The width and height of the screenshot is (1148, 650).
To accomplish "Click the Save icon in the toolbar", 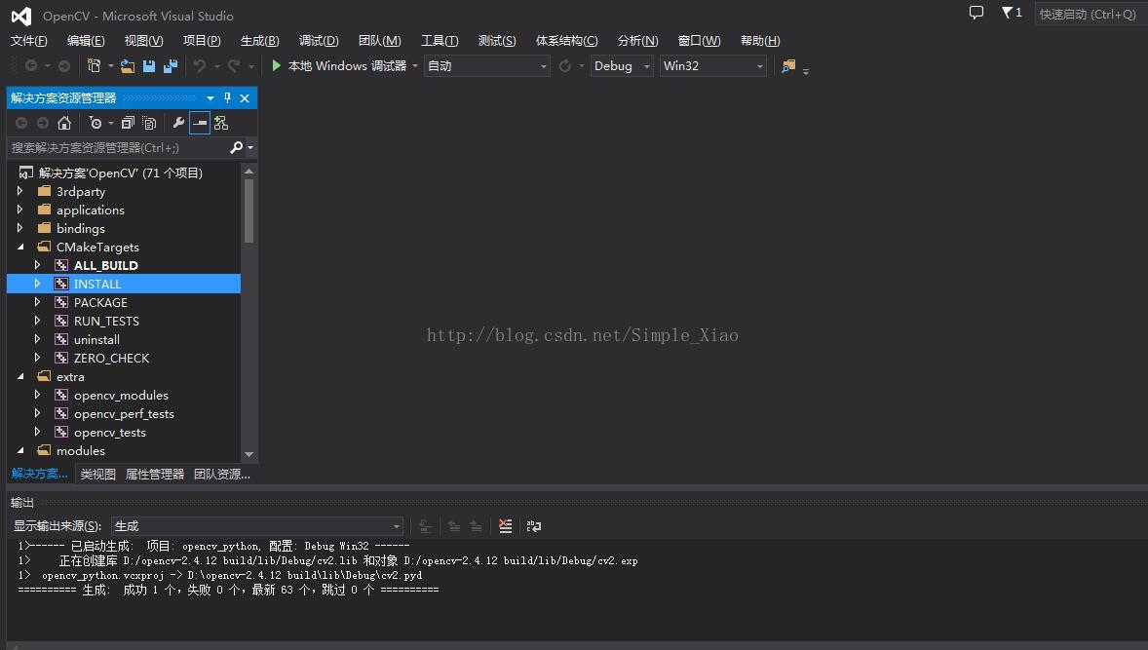I will 149,66.
